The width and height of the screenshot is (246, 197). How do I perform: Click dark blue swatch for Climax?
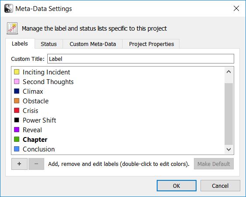click(x=17, y=91)
